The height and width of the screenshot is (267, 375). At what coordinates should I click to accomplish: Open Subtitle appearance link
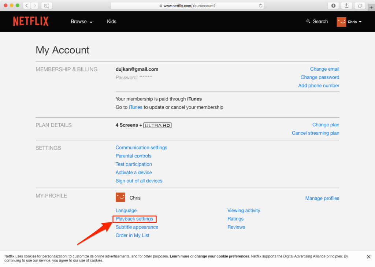point(137,227)
